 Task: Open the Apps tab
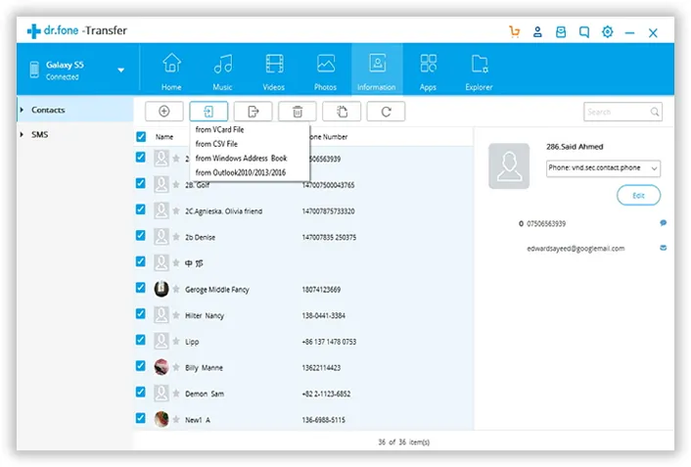(x=428, y=71)
